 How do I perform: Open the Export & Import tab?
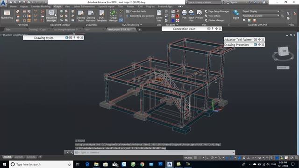(x=107, y=7)
